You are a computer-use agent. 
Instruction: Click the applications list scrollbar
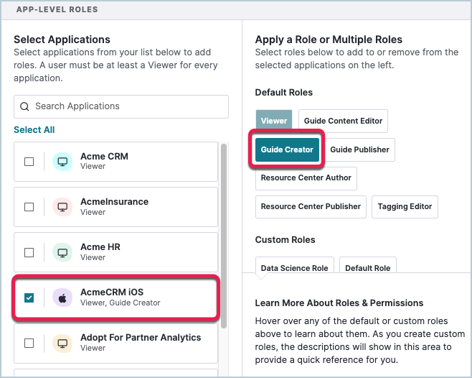(x=224, y=236)
